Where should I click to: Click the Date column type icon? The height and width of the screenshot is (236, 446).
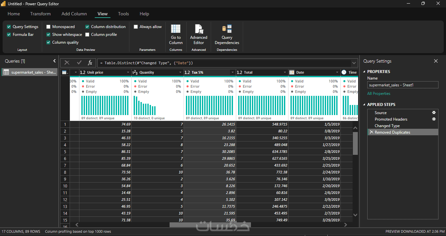click(292, 72)
